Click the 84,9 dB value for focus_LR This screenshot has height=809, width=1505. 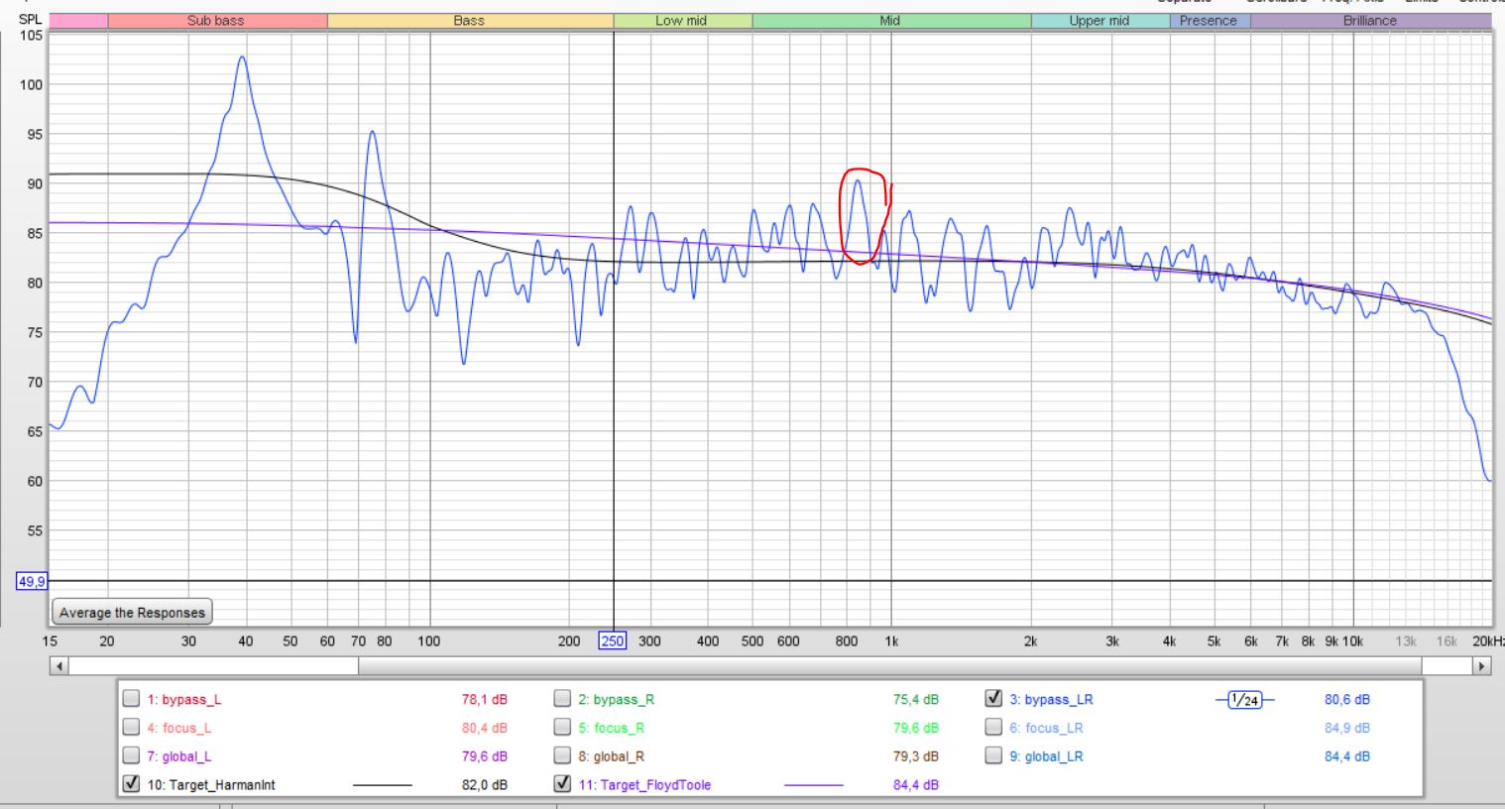(x=1346, y=728)
